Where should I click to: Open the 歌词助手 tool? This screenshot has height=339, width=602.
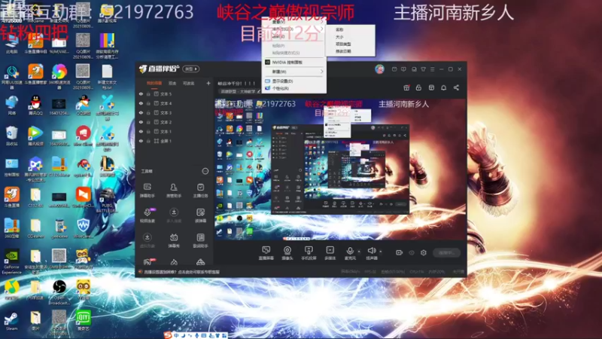(200, 240)
